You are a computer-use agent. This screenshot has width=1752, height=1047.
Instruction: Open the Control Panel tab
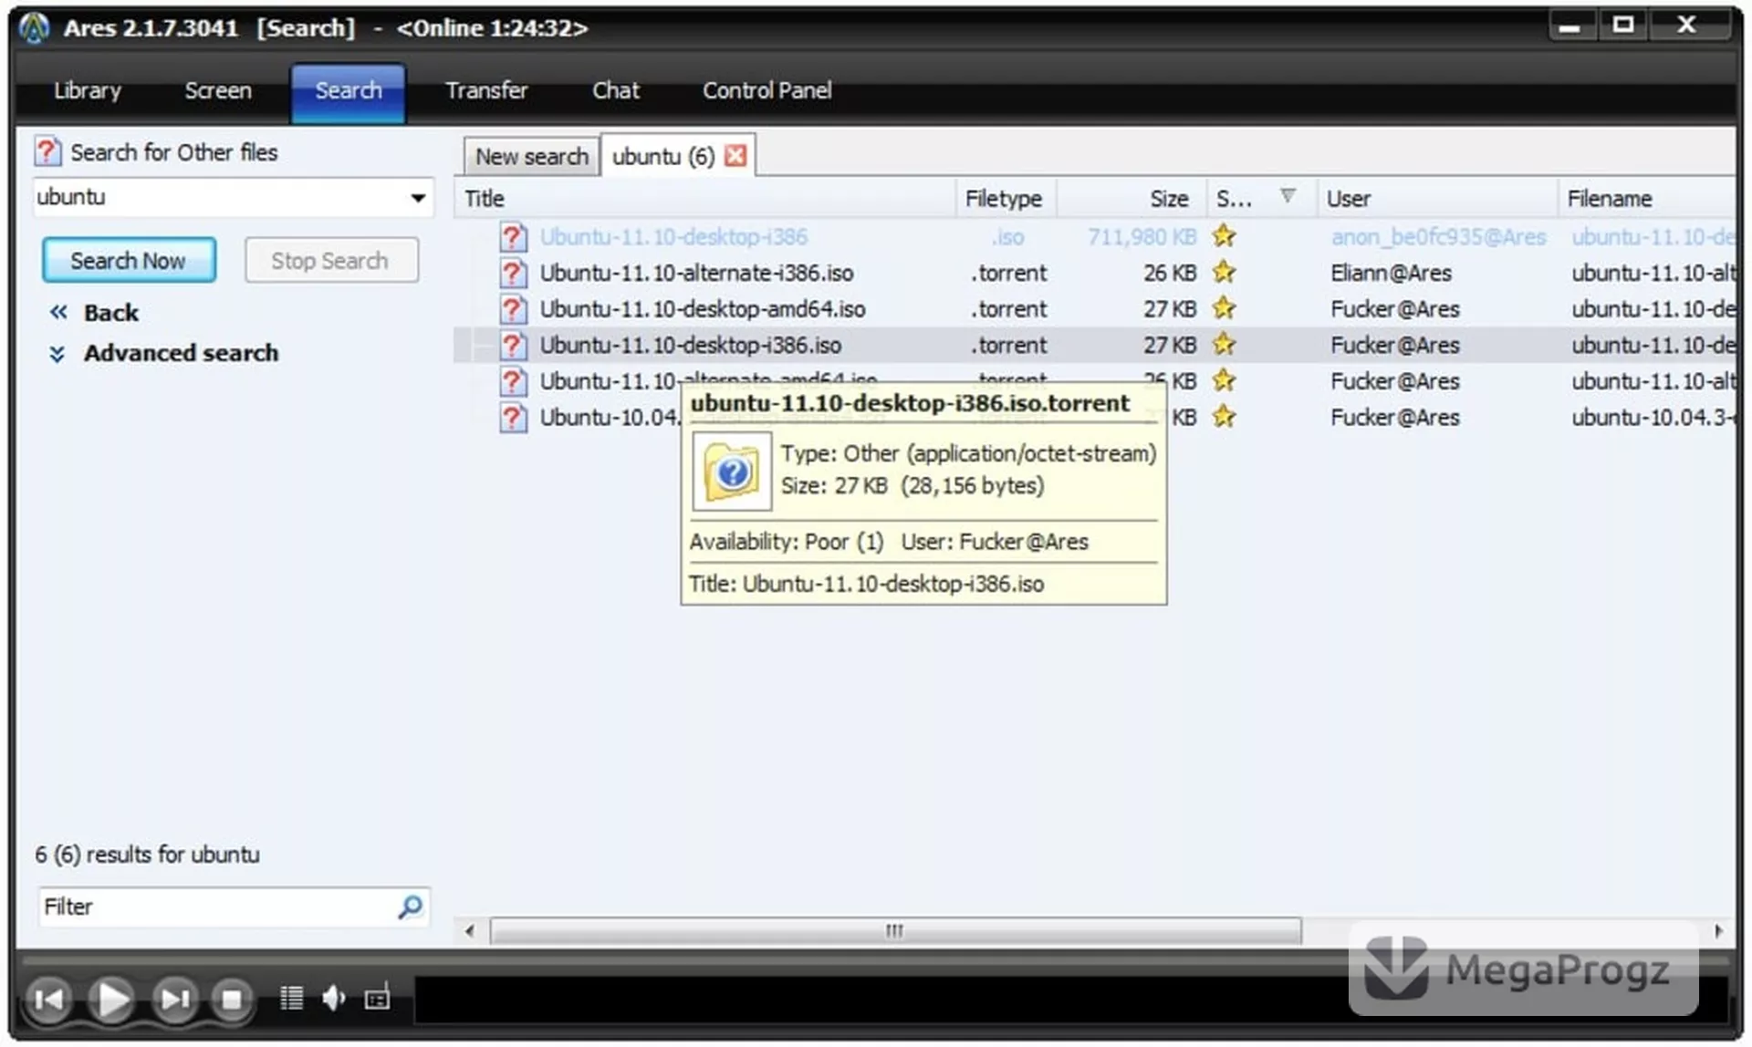point(766,90)
